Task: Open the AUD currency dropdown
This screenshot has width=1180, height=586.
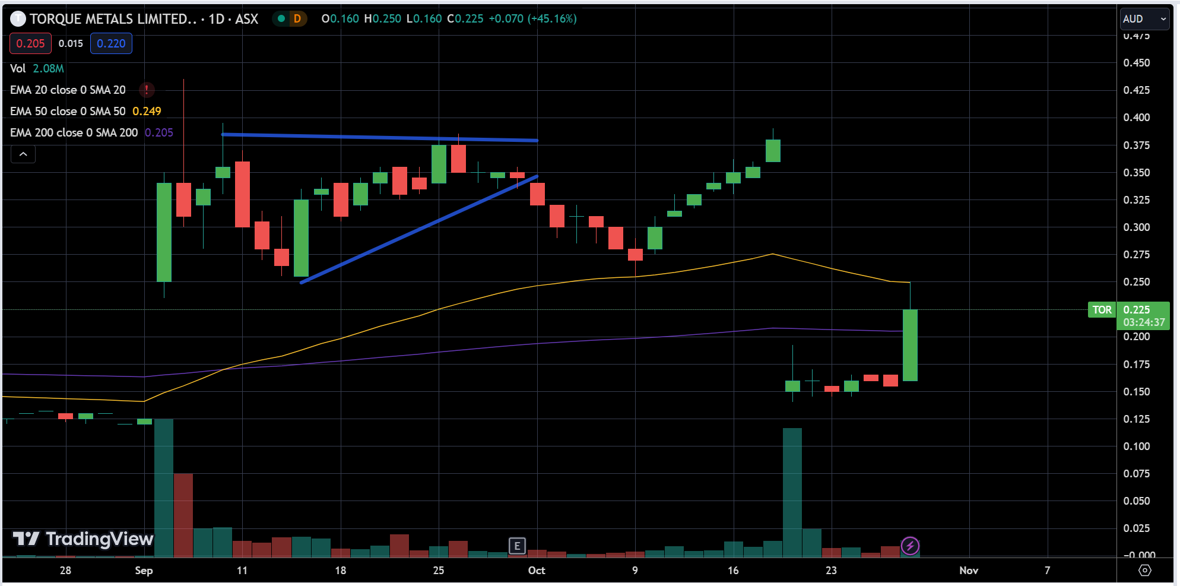Action: tap(1145, 19)
